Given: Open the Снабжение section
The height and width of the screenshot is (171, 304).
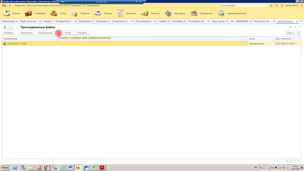Looking at the screenshot, I should pyautogui.click(x=35, y=13).
